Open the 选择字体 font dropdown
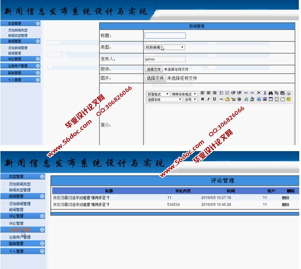Viewport: 301px width, 269px height. coord(164,99)
